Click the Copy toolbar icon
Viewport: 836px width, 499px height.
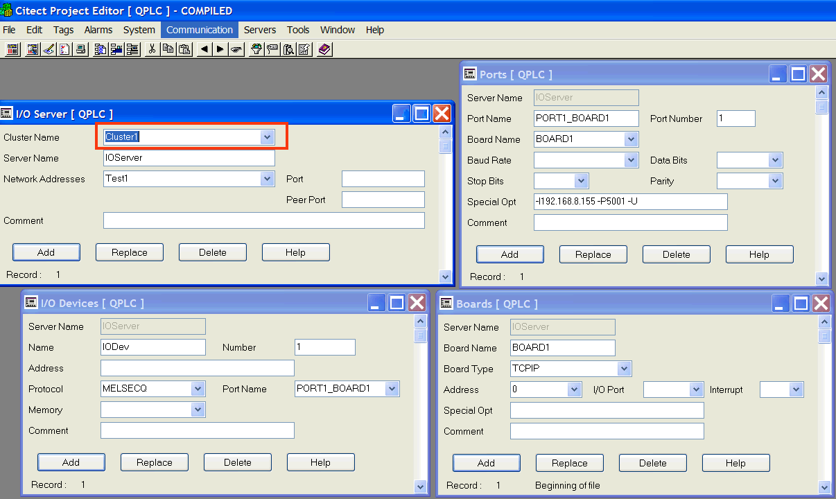point(168,49)
